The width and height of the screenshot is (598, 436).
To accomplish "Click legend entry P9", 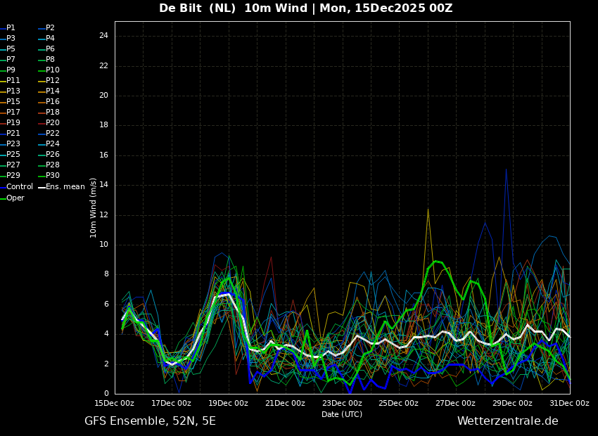I will [x=8, y=70].
